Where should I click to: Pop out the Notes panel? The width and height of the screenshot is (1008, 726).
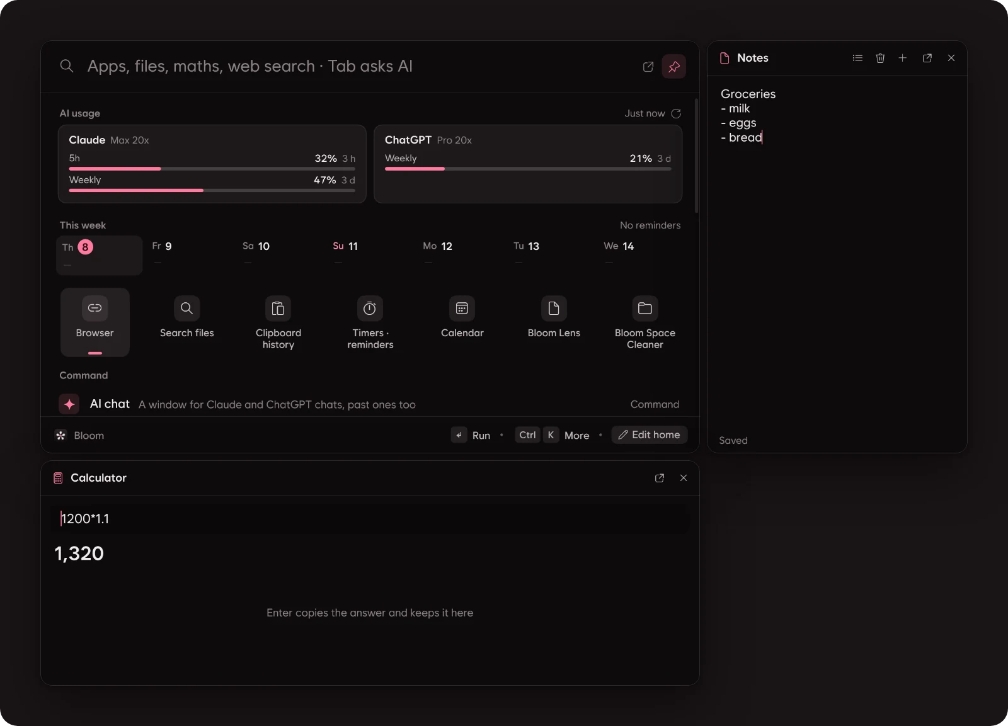927,58
